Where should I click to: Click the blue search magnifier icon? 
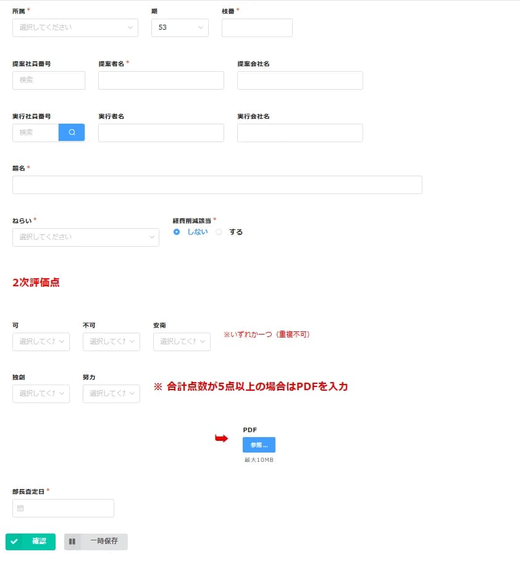pos(72,132)
